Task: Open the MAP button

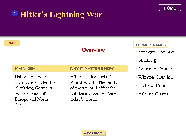Action: (12, 43)
